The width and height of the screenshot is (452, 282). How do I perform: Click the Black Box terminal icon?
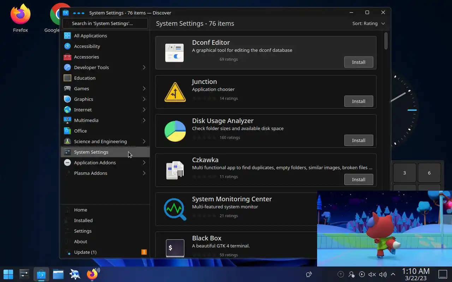tap(175, 248)
